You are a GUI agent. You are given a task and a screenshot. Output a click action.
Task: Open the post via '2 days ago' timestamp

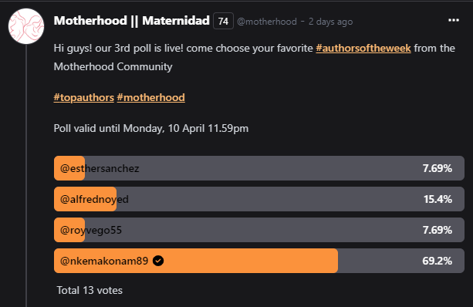pyautogui.click(x=330, y=22)
